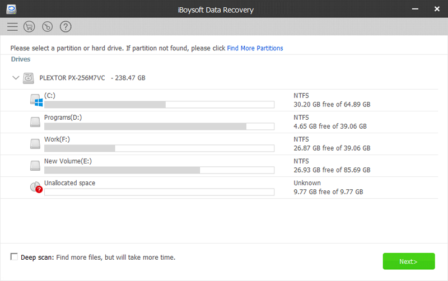Click the shopping cart purchase icon
This screenshot has width=448, height=281.
coord(29,26)
